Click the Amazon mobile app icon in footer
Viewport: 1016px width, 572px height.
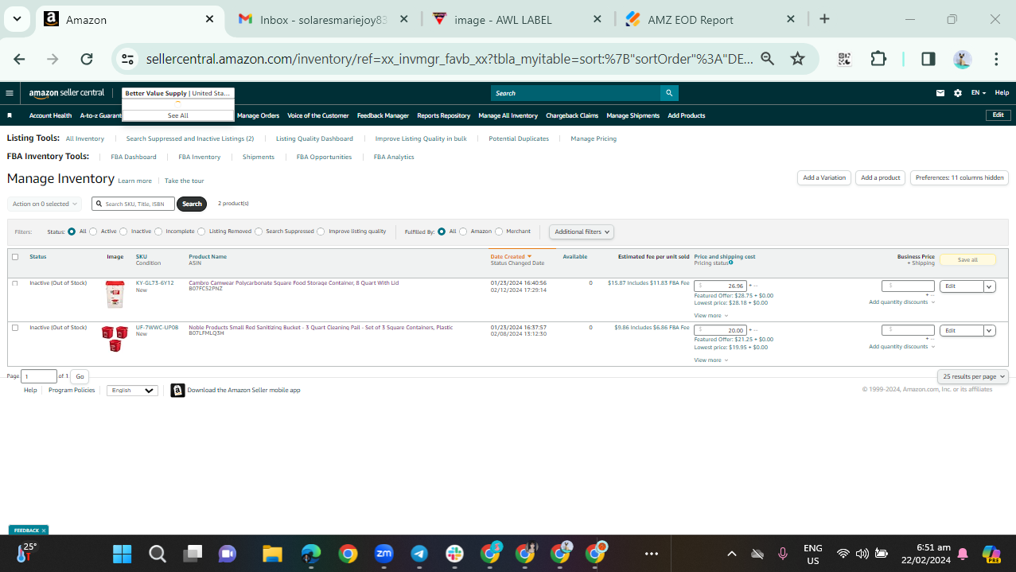click(178, 391)
